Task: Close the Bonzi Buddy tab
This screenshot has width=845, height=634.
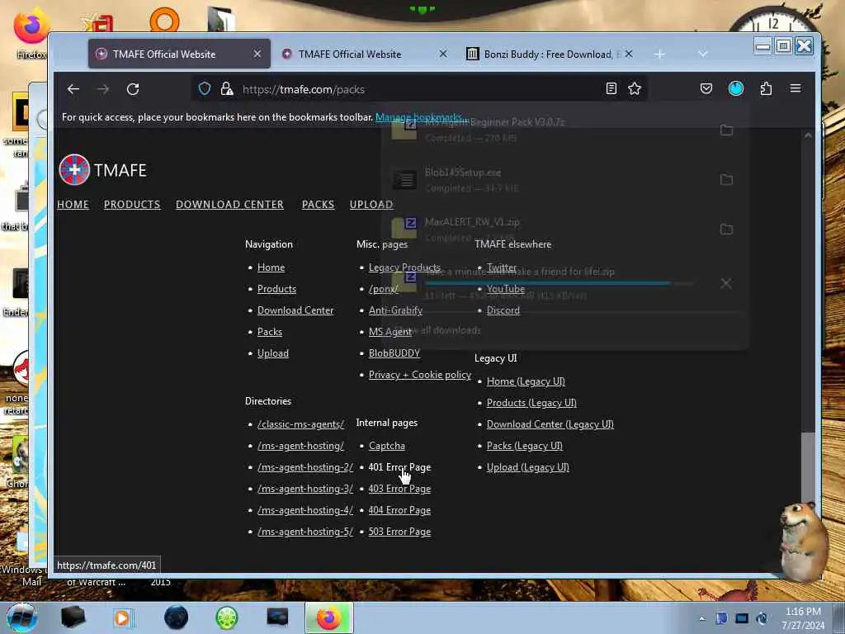Action: (x=628, y=54)
